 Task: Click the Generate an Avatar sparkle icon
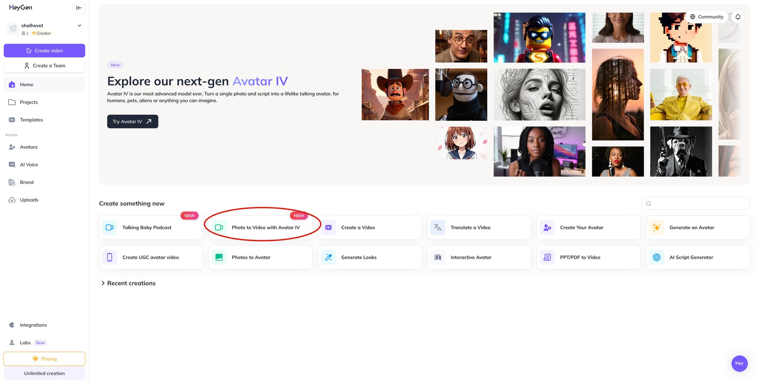pos(656,227)
